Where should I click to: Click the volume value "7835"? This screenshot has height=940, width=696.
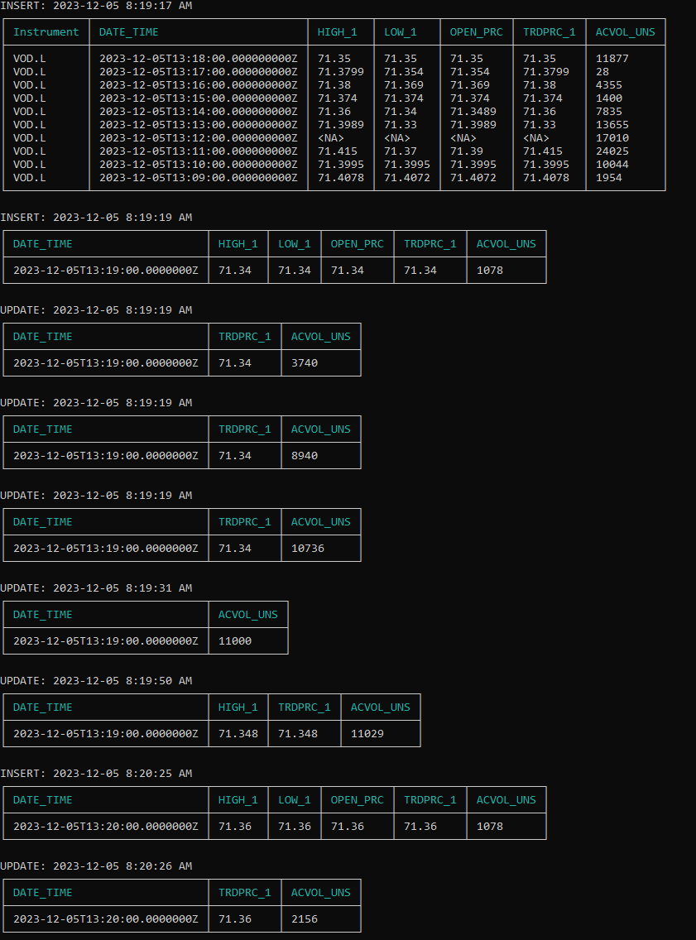pos(609,112)
